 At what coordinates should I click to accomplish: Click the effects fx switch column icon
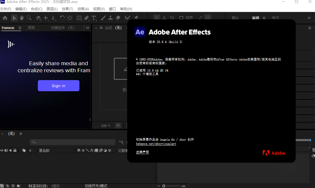click(92, 150)
